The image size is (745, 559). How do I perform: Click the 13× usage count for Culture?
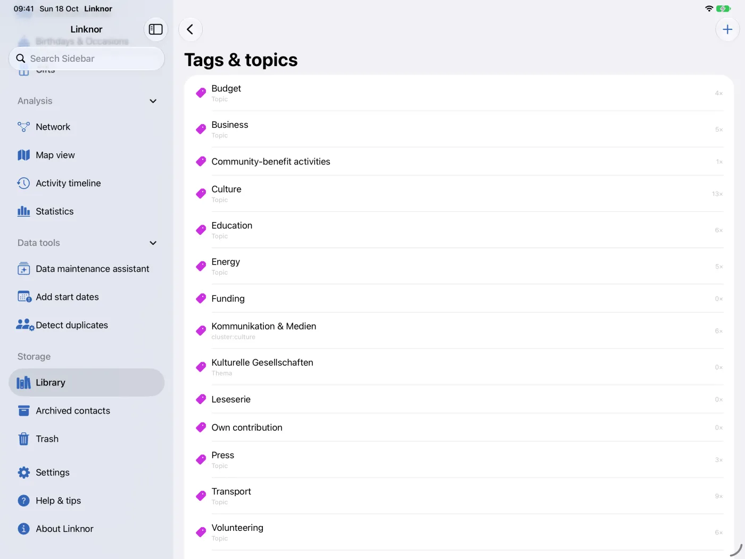[x=717, y=194]
